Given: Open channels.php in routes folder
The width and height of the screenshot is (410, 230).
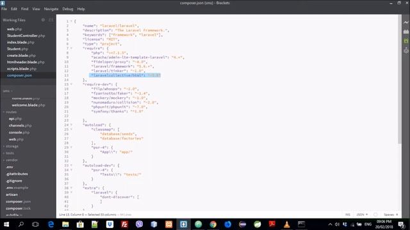Looking at the screenshot, I should click(20, 125).
